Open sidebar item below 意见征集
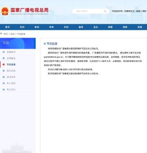Viewport: 147px width, 153px height. pos(11,77)
